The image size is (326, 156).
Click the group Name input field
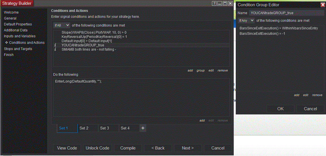click(286, 13)
